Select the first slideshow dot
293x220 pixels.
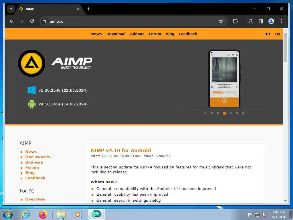tap(205, 113)
